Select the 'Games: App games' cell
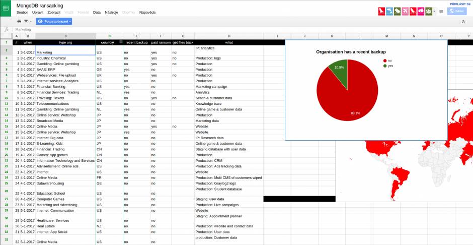 (x=66, y=155)
